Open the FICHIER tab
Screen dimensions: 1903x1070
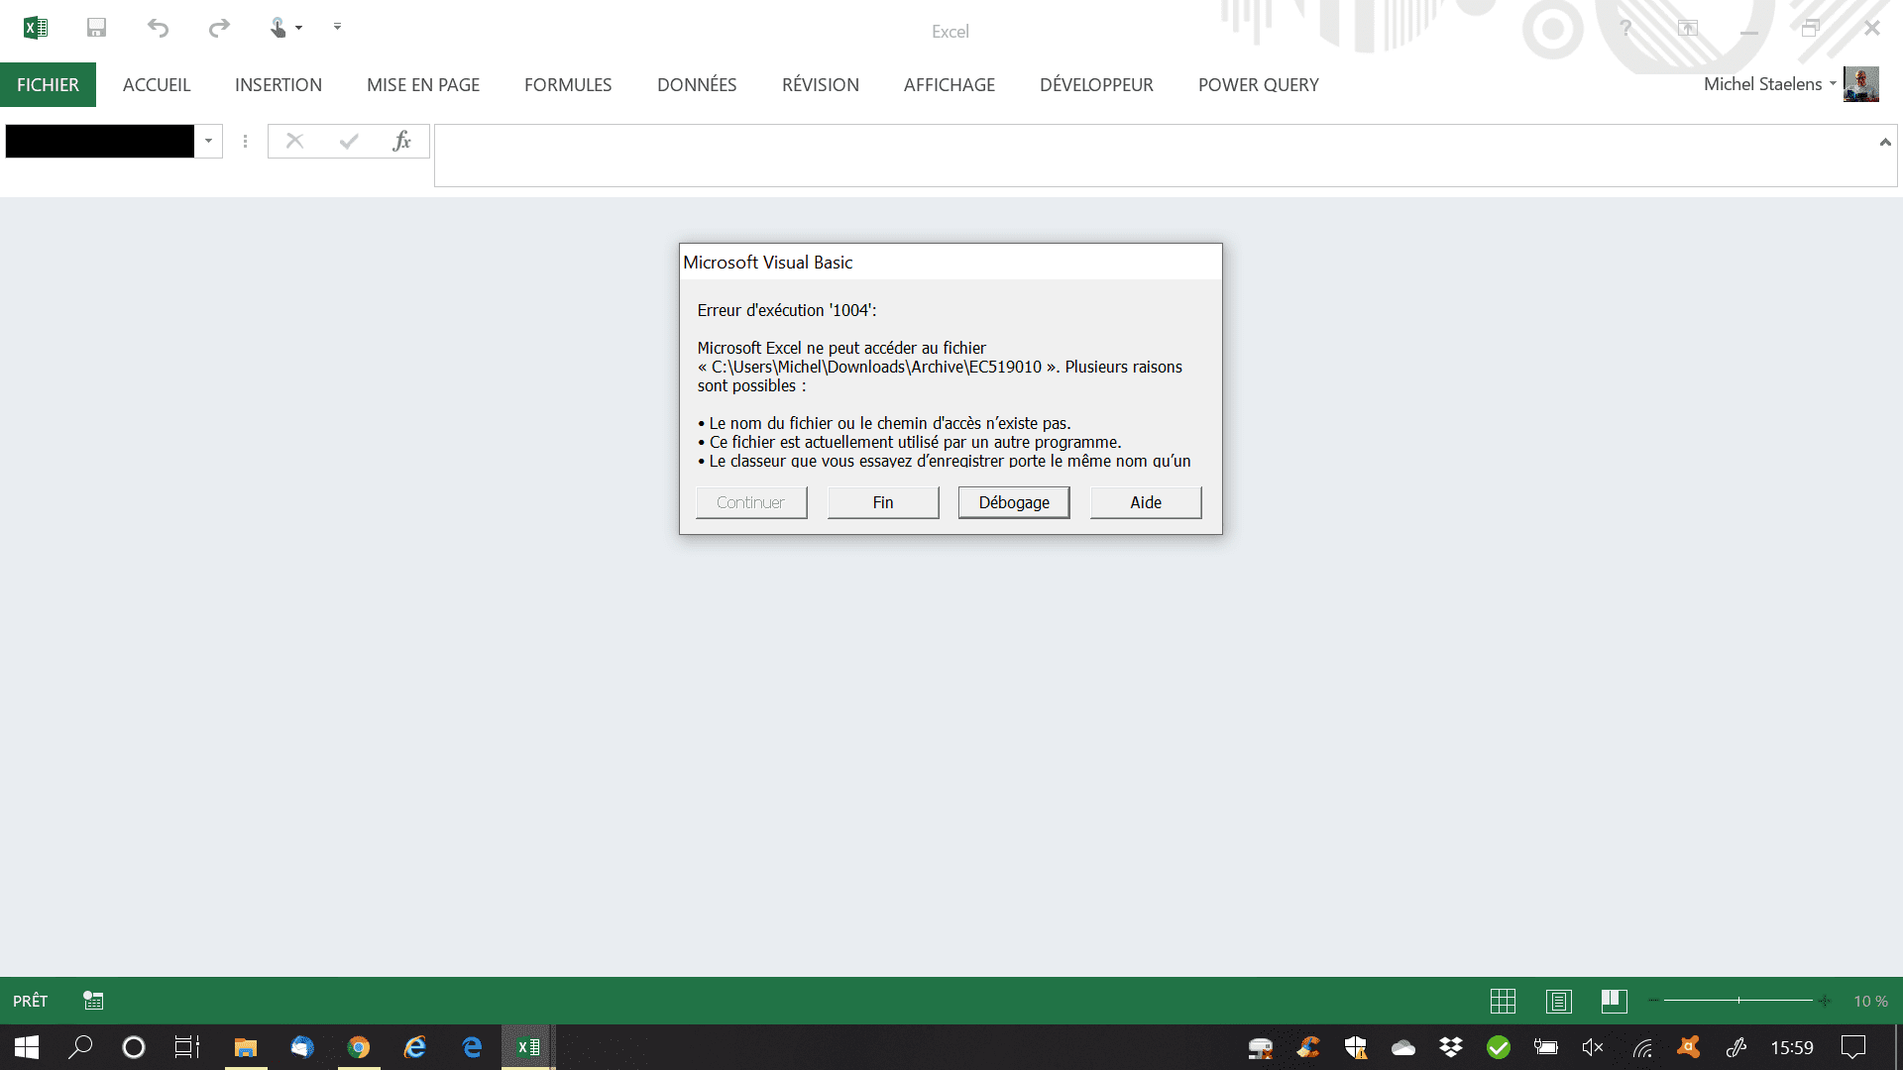point(48,85)
